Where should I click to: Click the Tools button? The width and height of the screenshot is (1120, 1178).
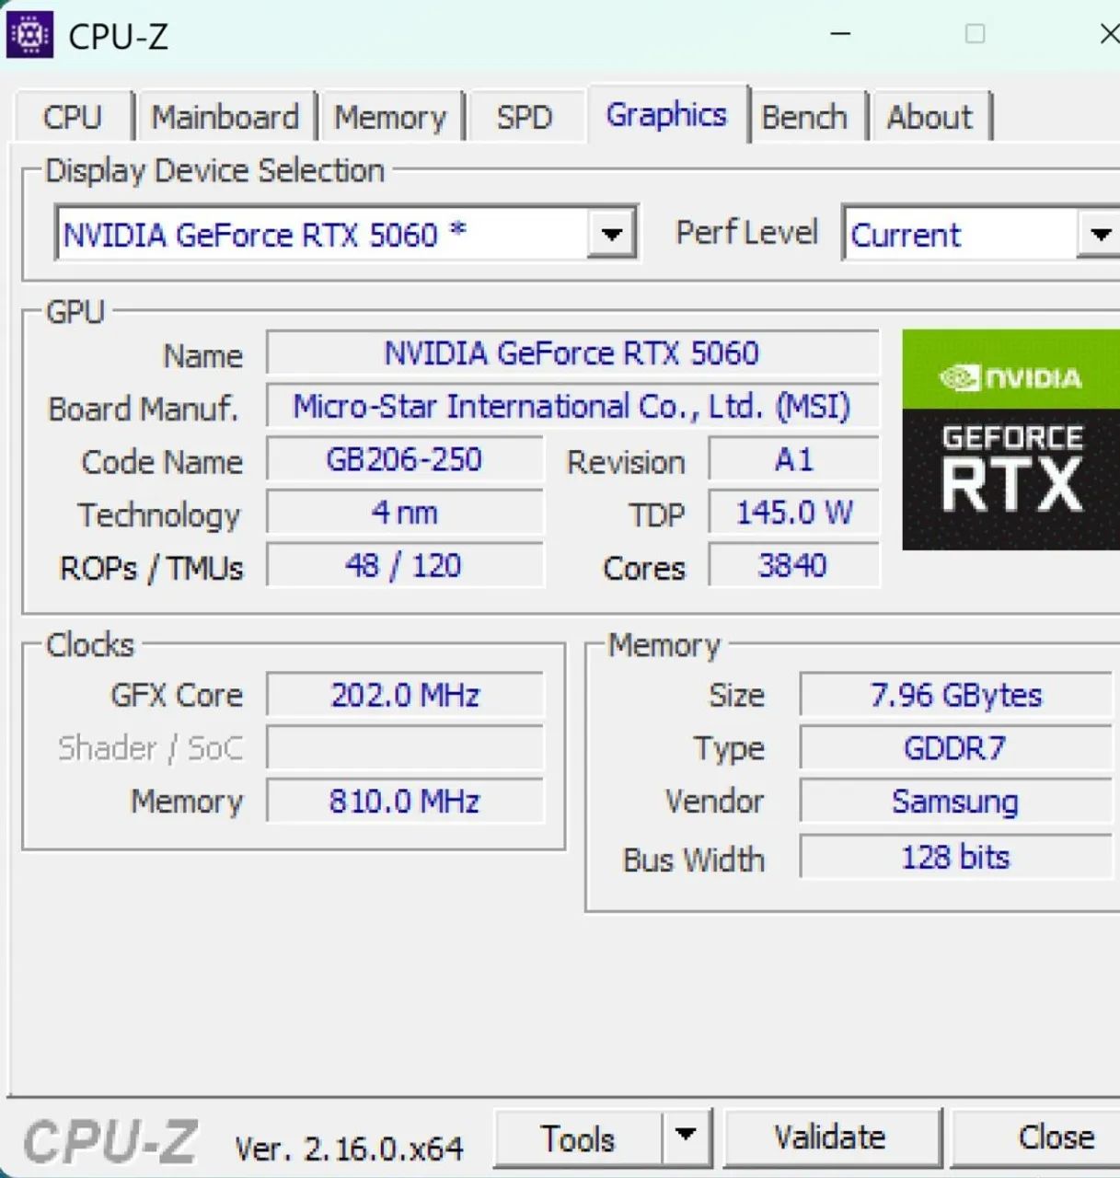click(578, 1138)
